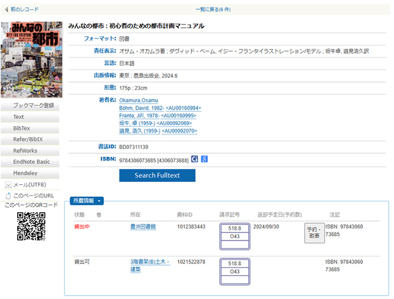Click bibliographic ID BD07311139
The image size is (394, 299).
click(x=134, y=147)
